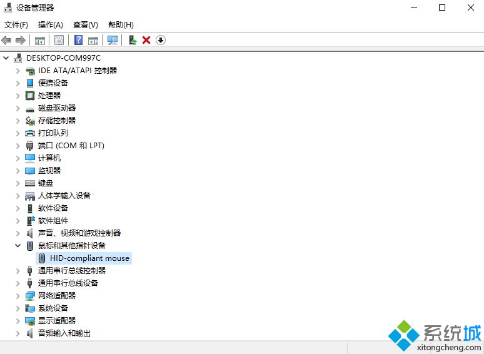Click the HID-compliant mouse device icon
The image size is (484, 354).
[x=42, y=258]
